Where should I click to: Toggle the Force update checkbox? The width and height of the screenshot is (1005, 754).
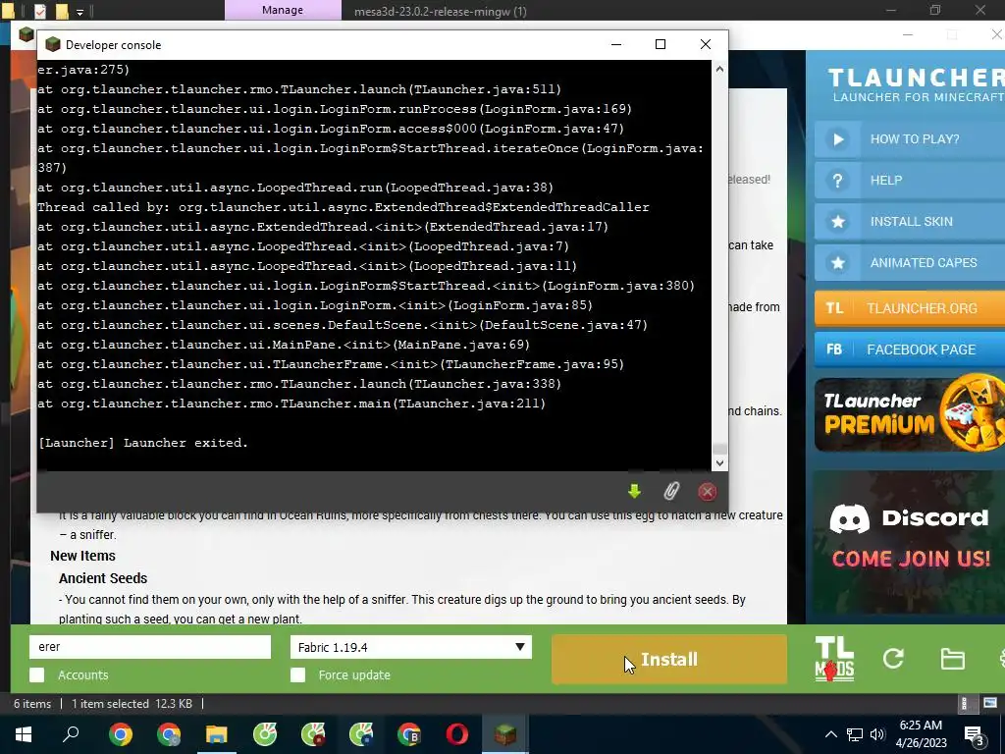click(x=298, y=674)
